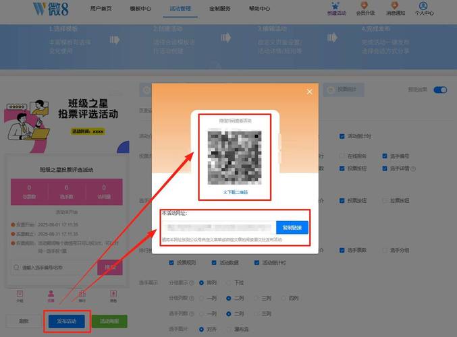Select 瀑布流 for 选手图片
Viewport: 457px width, 337px height.
(229, 330)
